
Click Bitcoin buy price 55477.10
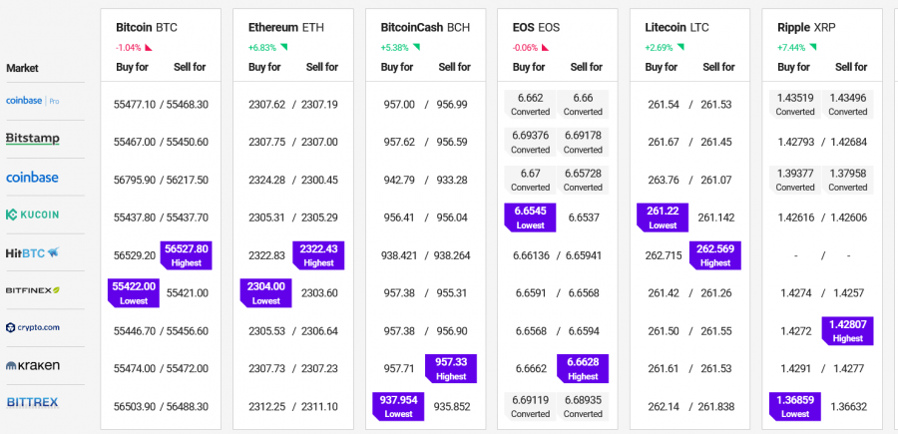click(x=135, y=104)
